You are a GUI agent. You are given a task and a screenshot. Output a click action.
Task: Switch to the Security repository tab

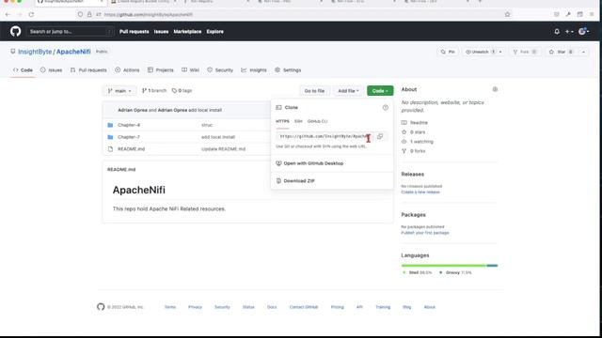pyautogui.click(x=220, y=70)
